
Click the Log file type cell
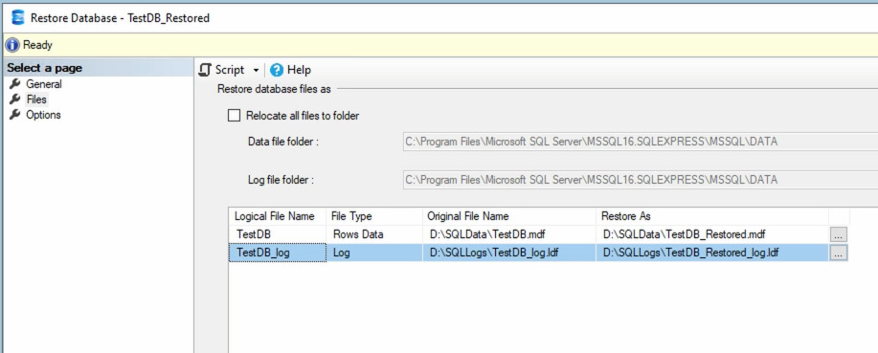pos(374,253)
